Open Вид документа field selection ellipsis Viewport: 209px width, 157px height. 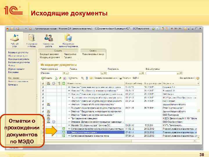[x=178, y=73]
